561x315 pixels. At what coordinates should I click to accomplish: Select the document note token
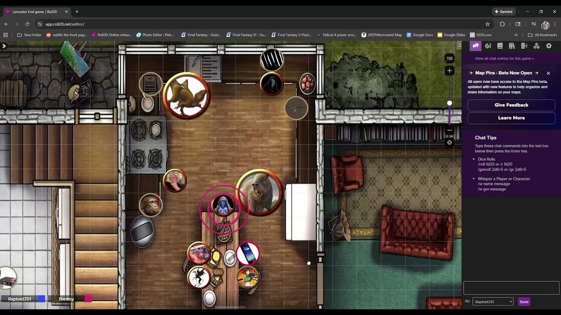150,84
